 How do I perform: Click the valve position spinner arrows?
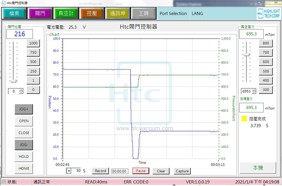click(21, 91)
